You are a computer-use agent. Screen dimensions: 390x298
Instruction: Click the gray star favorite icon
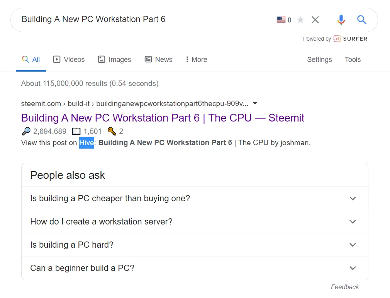tap(300, 19)
